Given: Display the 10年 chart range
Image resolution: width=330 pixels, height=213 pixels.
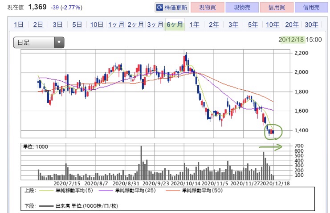Looking at the screenshot, I should pos(273,25).
